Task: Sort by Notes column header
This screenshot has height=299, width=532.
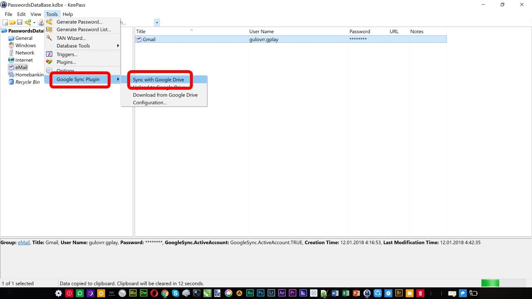Action: [428, 32]
